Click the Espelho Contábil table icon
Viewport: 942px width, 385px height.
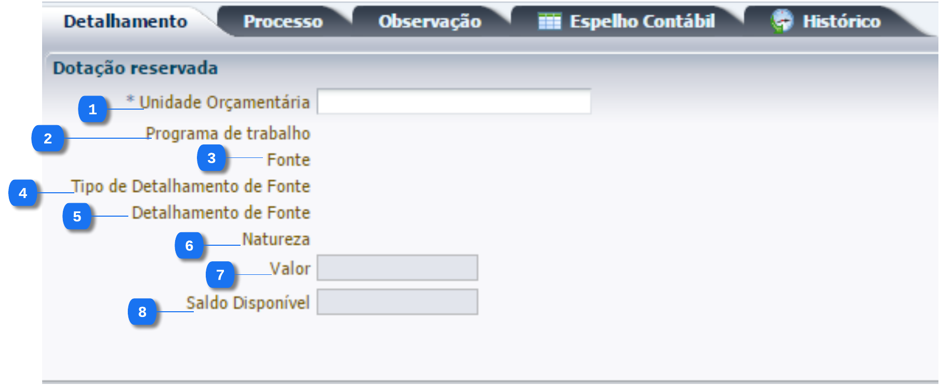click(549, 21)
